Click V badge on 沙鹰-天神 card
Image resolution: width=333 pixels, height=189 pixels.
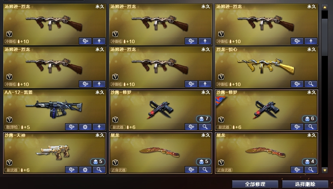click(9, 162)
